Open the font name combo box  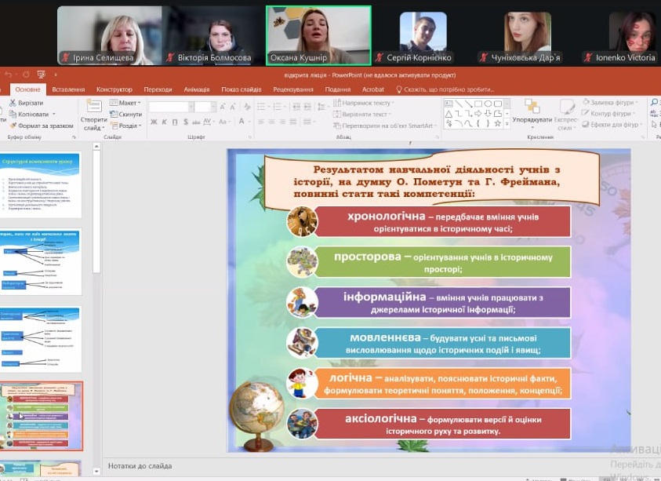coord(169,107)
